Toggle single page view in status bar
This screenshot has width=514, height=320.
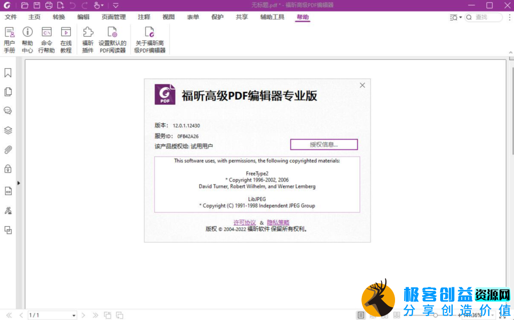[360, 315]
